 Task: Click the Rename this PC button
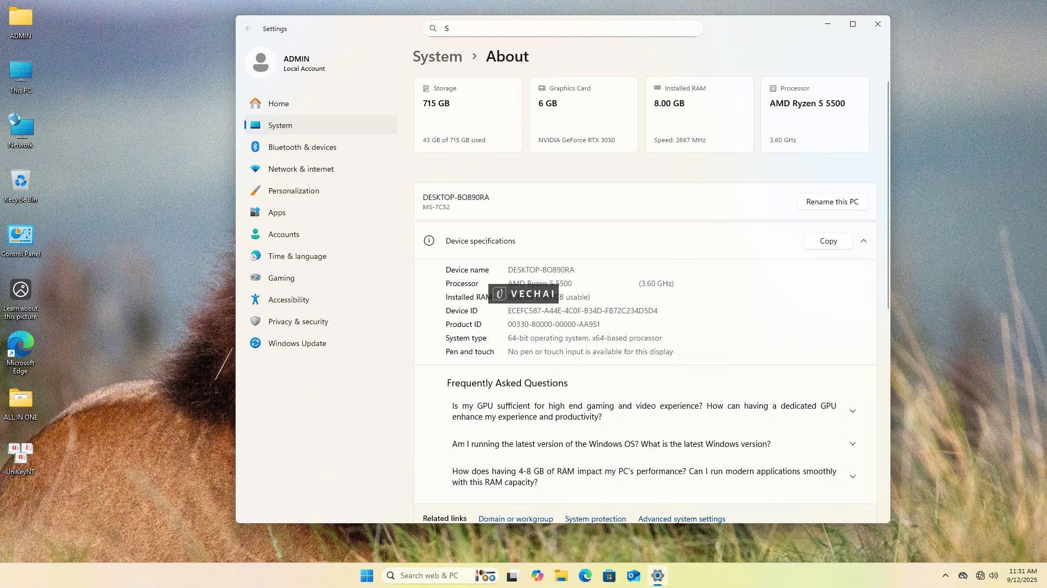point(832,202)
